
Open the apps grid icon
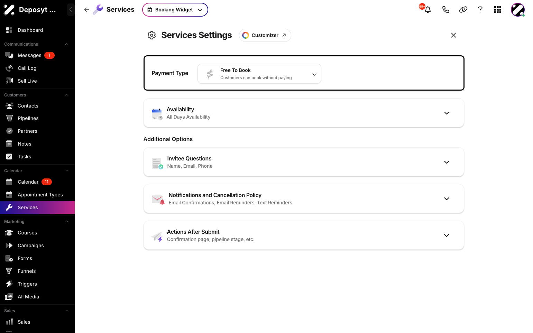498,10
